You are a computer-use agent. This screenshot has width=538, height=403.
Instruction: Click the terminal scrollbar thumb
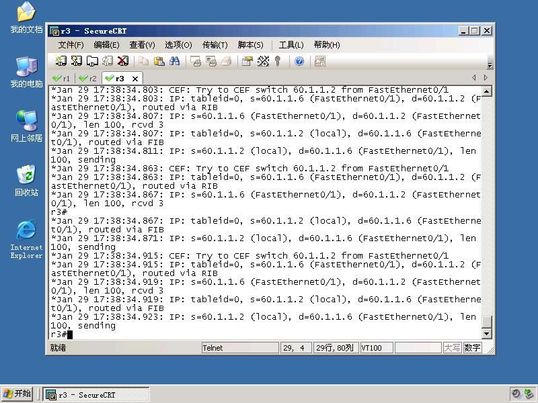(x=486, y=322)
